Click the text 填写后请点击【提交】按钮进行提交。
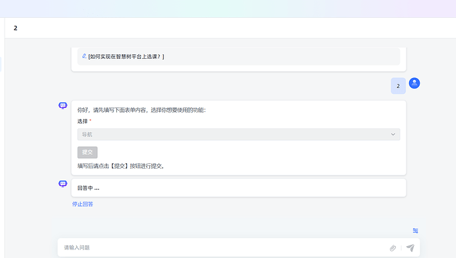 pyautogui.click(x=121, y=166)
